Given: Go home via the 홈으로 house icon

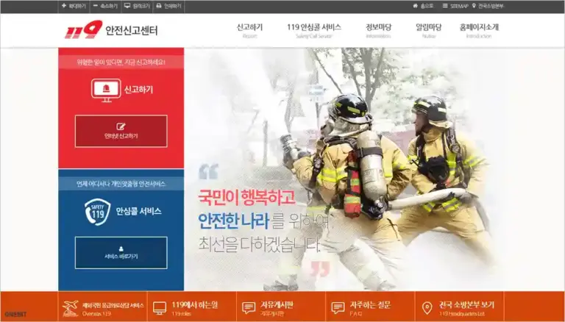Looking at the screenshot, I should [x=423, y=6].
